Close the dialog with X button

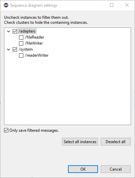pos(127,5)
